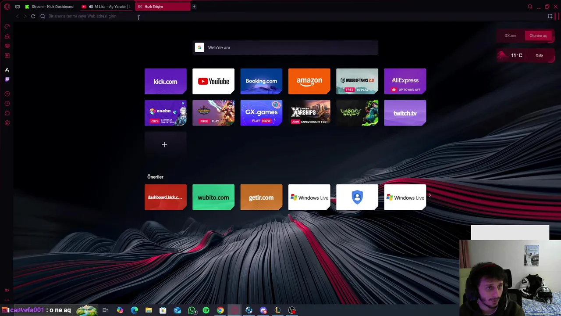Image resolution: width=561 pixels, height=316 pixels.
Task: Click the GX.me button
Action: tap(510, 36)
